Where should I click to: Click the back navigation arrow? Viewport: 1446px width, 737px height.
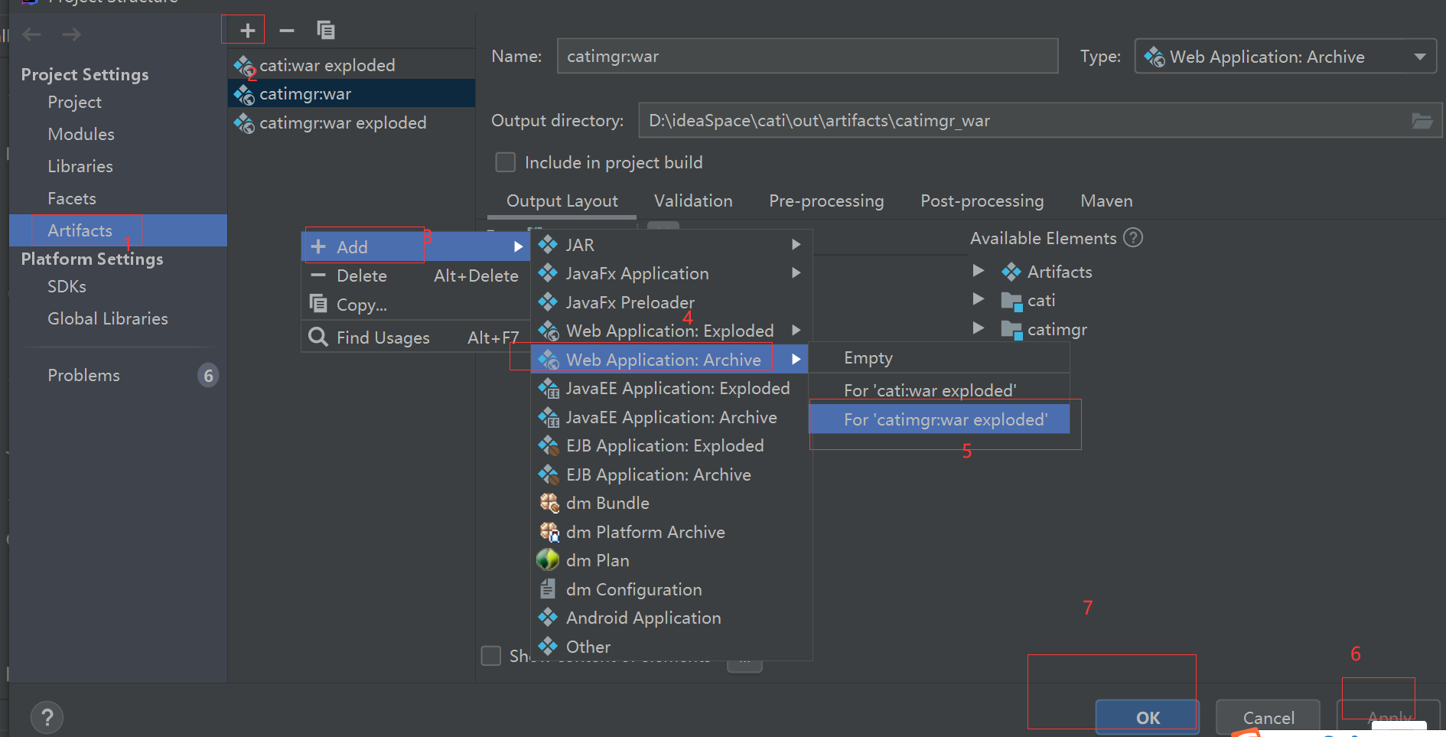tap(32, 34)
